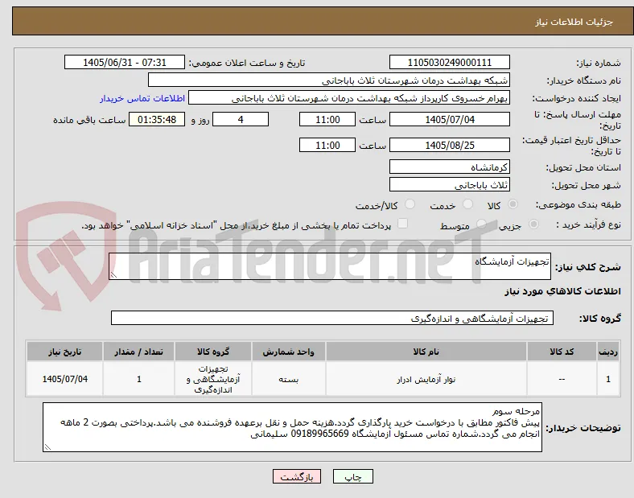Click the شرح کلی نیاز text area
634x498 pixels.
pyautogui.click(x=330, y=266)
